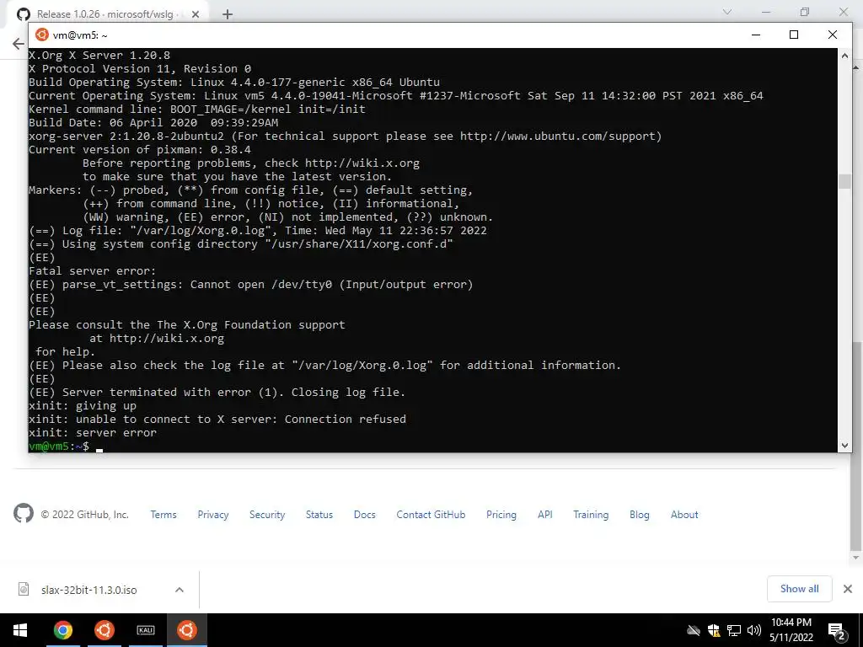863x647 pixels.
Task: Open Status footer link
Action: [x=319, y=515]
